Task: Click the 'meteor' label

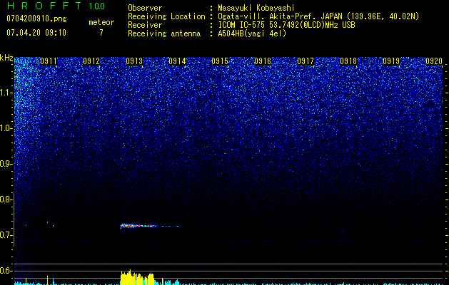Action: click(101, 22)
